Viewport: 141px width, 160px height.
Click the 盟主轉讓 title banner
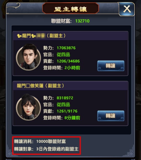click(x=70, y=8)
